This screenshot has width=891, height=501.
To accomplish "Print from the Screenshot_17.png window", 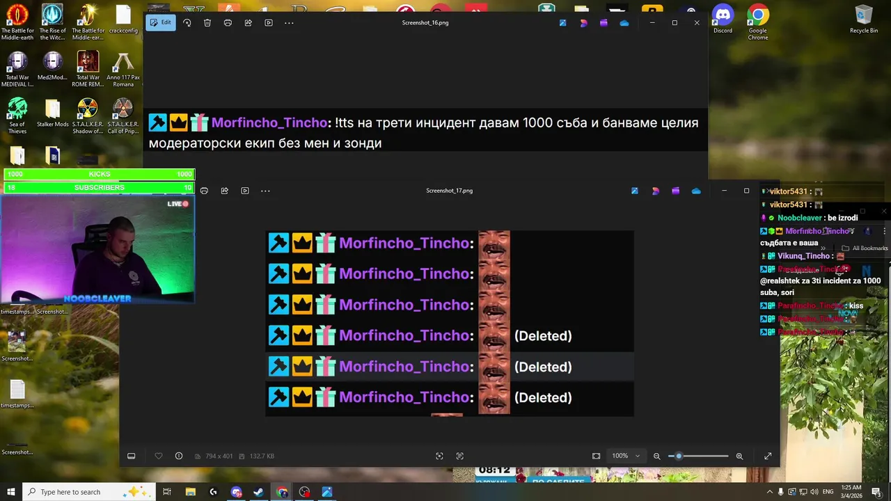I will (x=204, y=191).
